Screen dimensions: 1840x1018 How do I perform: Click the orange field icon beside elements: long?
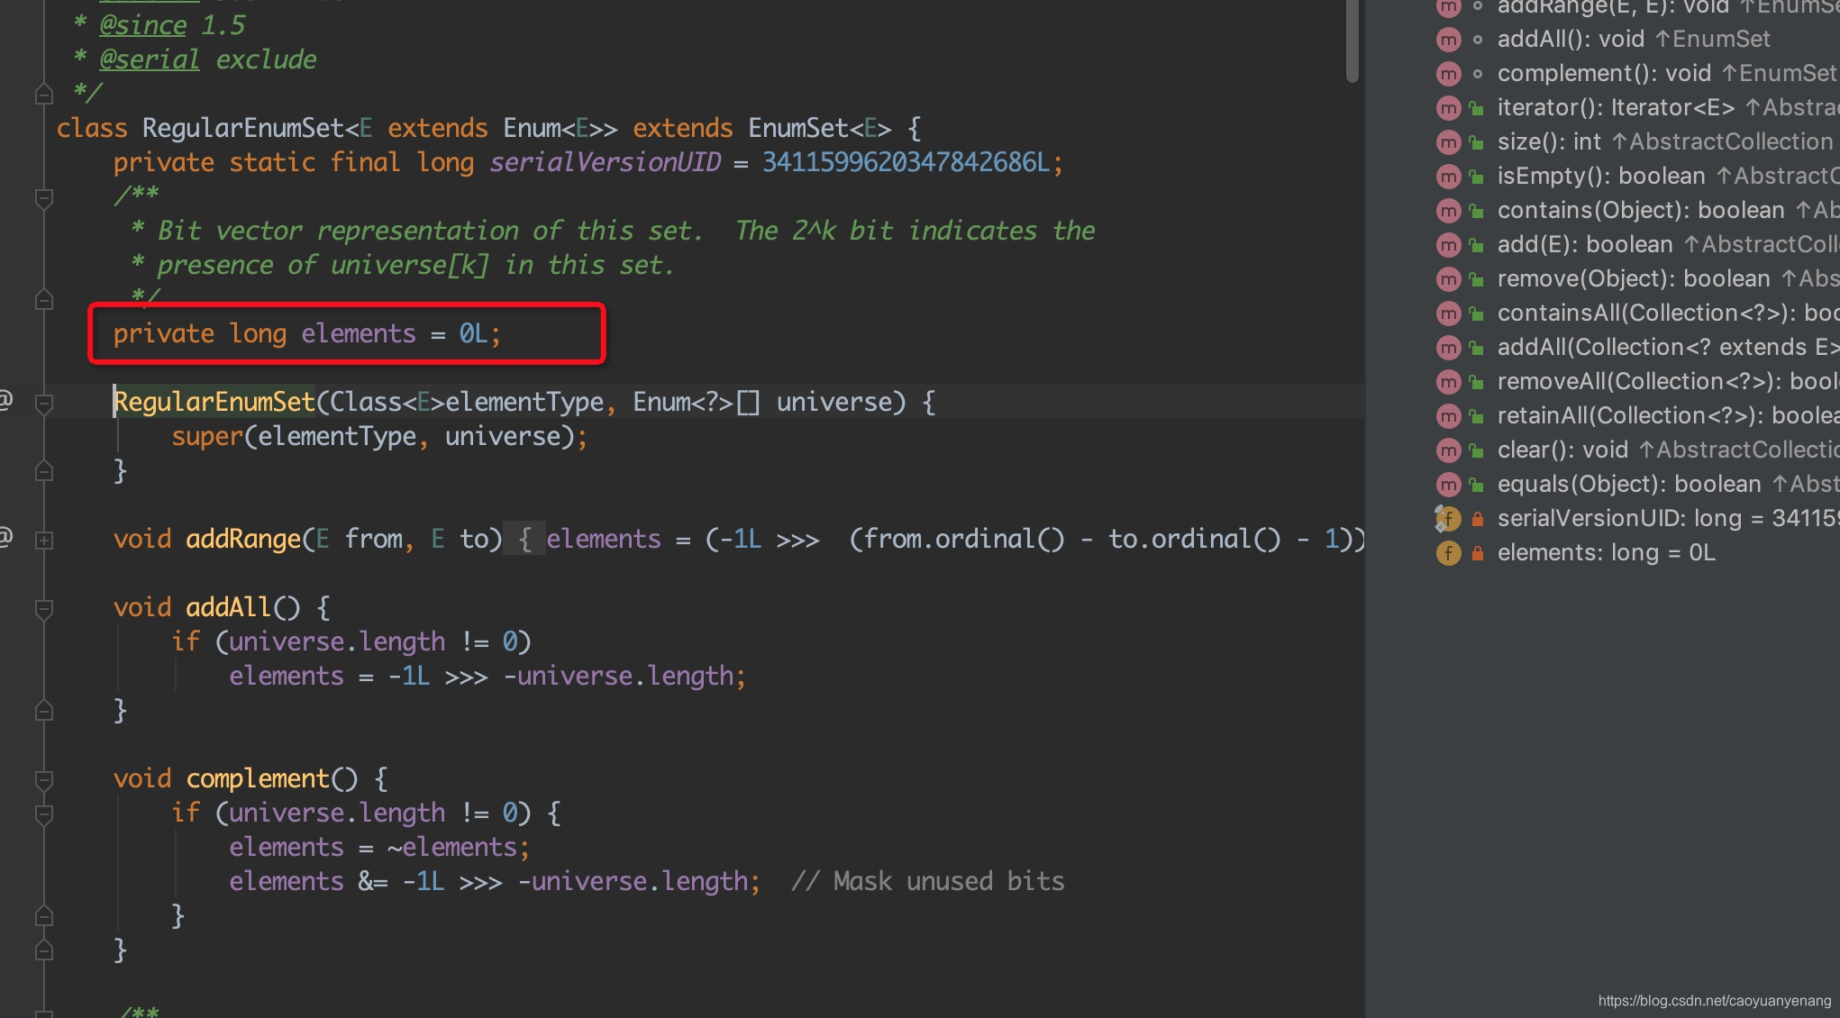pyautogui.click(x=1448, y=553)
